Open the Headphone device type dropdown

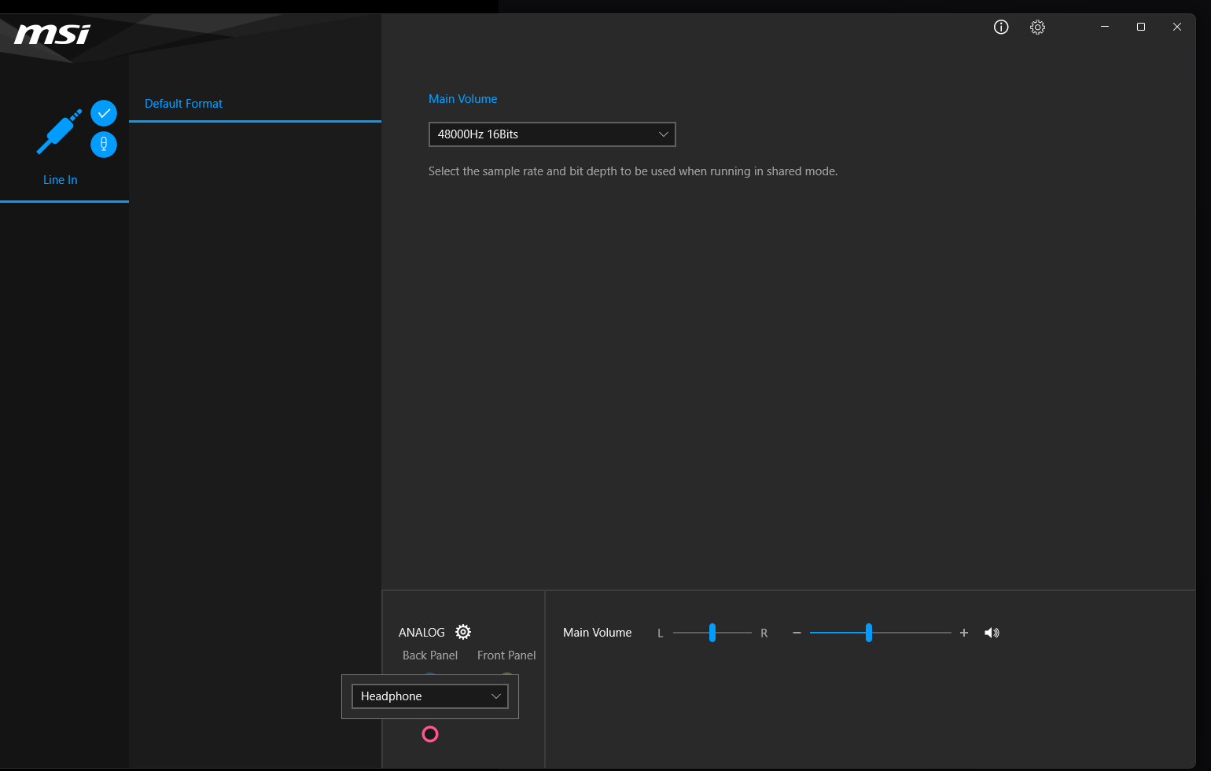tap(430, 696)
